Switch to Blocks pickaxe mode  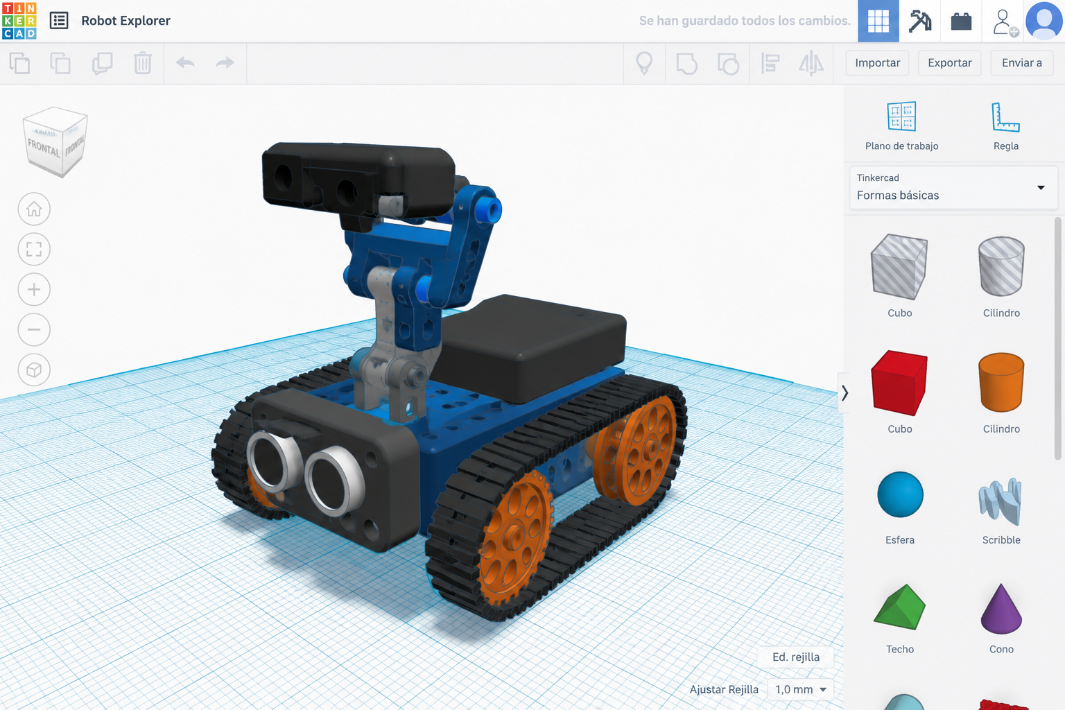click(x=920, y=21)
